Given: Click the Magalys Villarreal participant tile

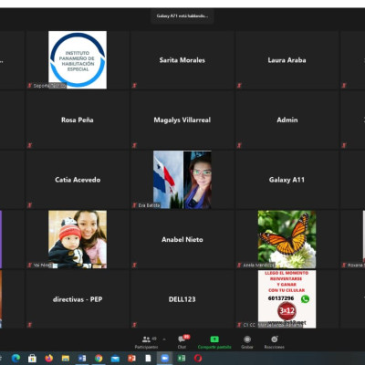Looking at the screenshot, I should coord(182,120).
